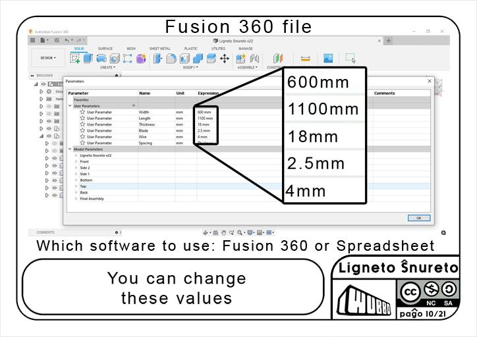Select the Hole tool icon
Viewport: 477px width, 337px height.
point(115,59)
